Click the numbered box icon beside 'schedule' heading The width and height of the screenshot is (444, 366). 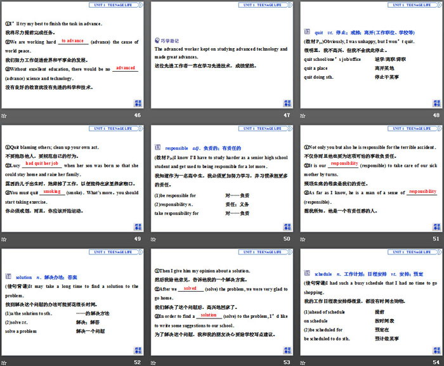coord(307,273)
